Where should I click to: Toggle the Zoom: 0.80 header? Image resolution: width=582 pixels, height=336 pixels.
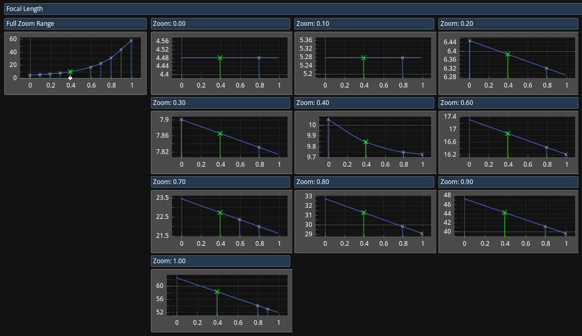click(x=364, y=182)
